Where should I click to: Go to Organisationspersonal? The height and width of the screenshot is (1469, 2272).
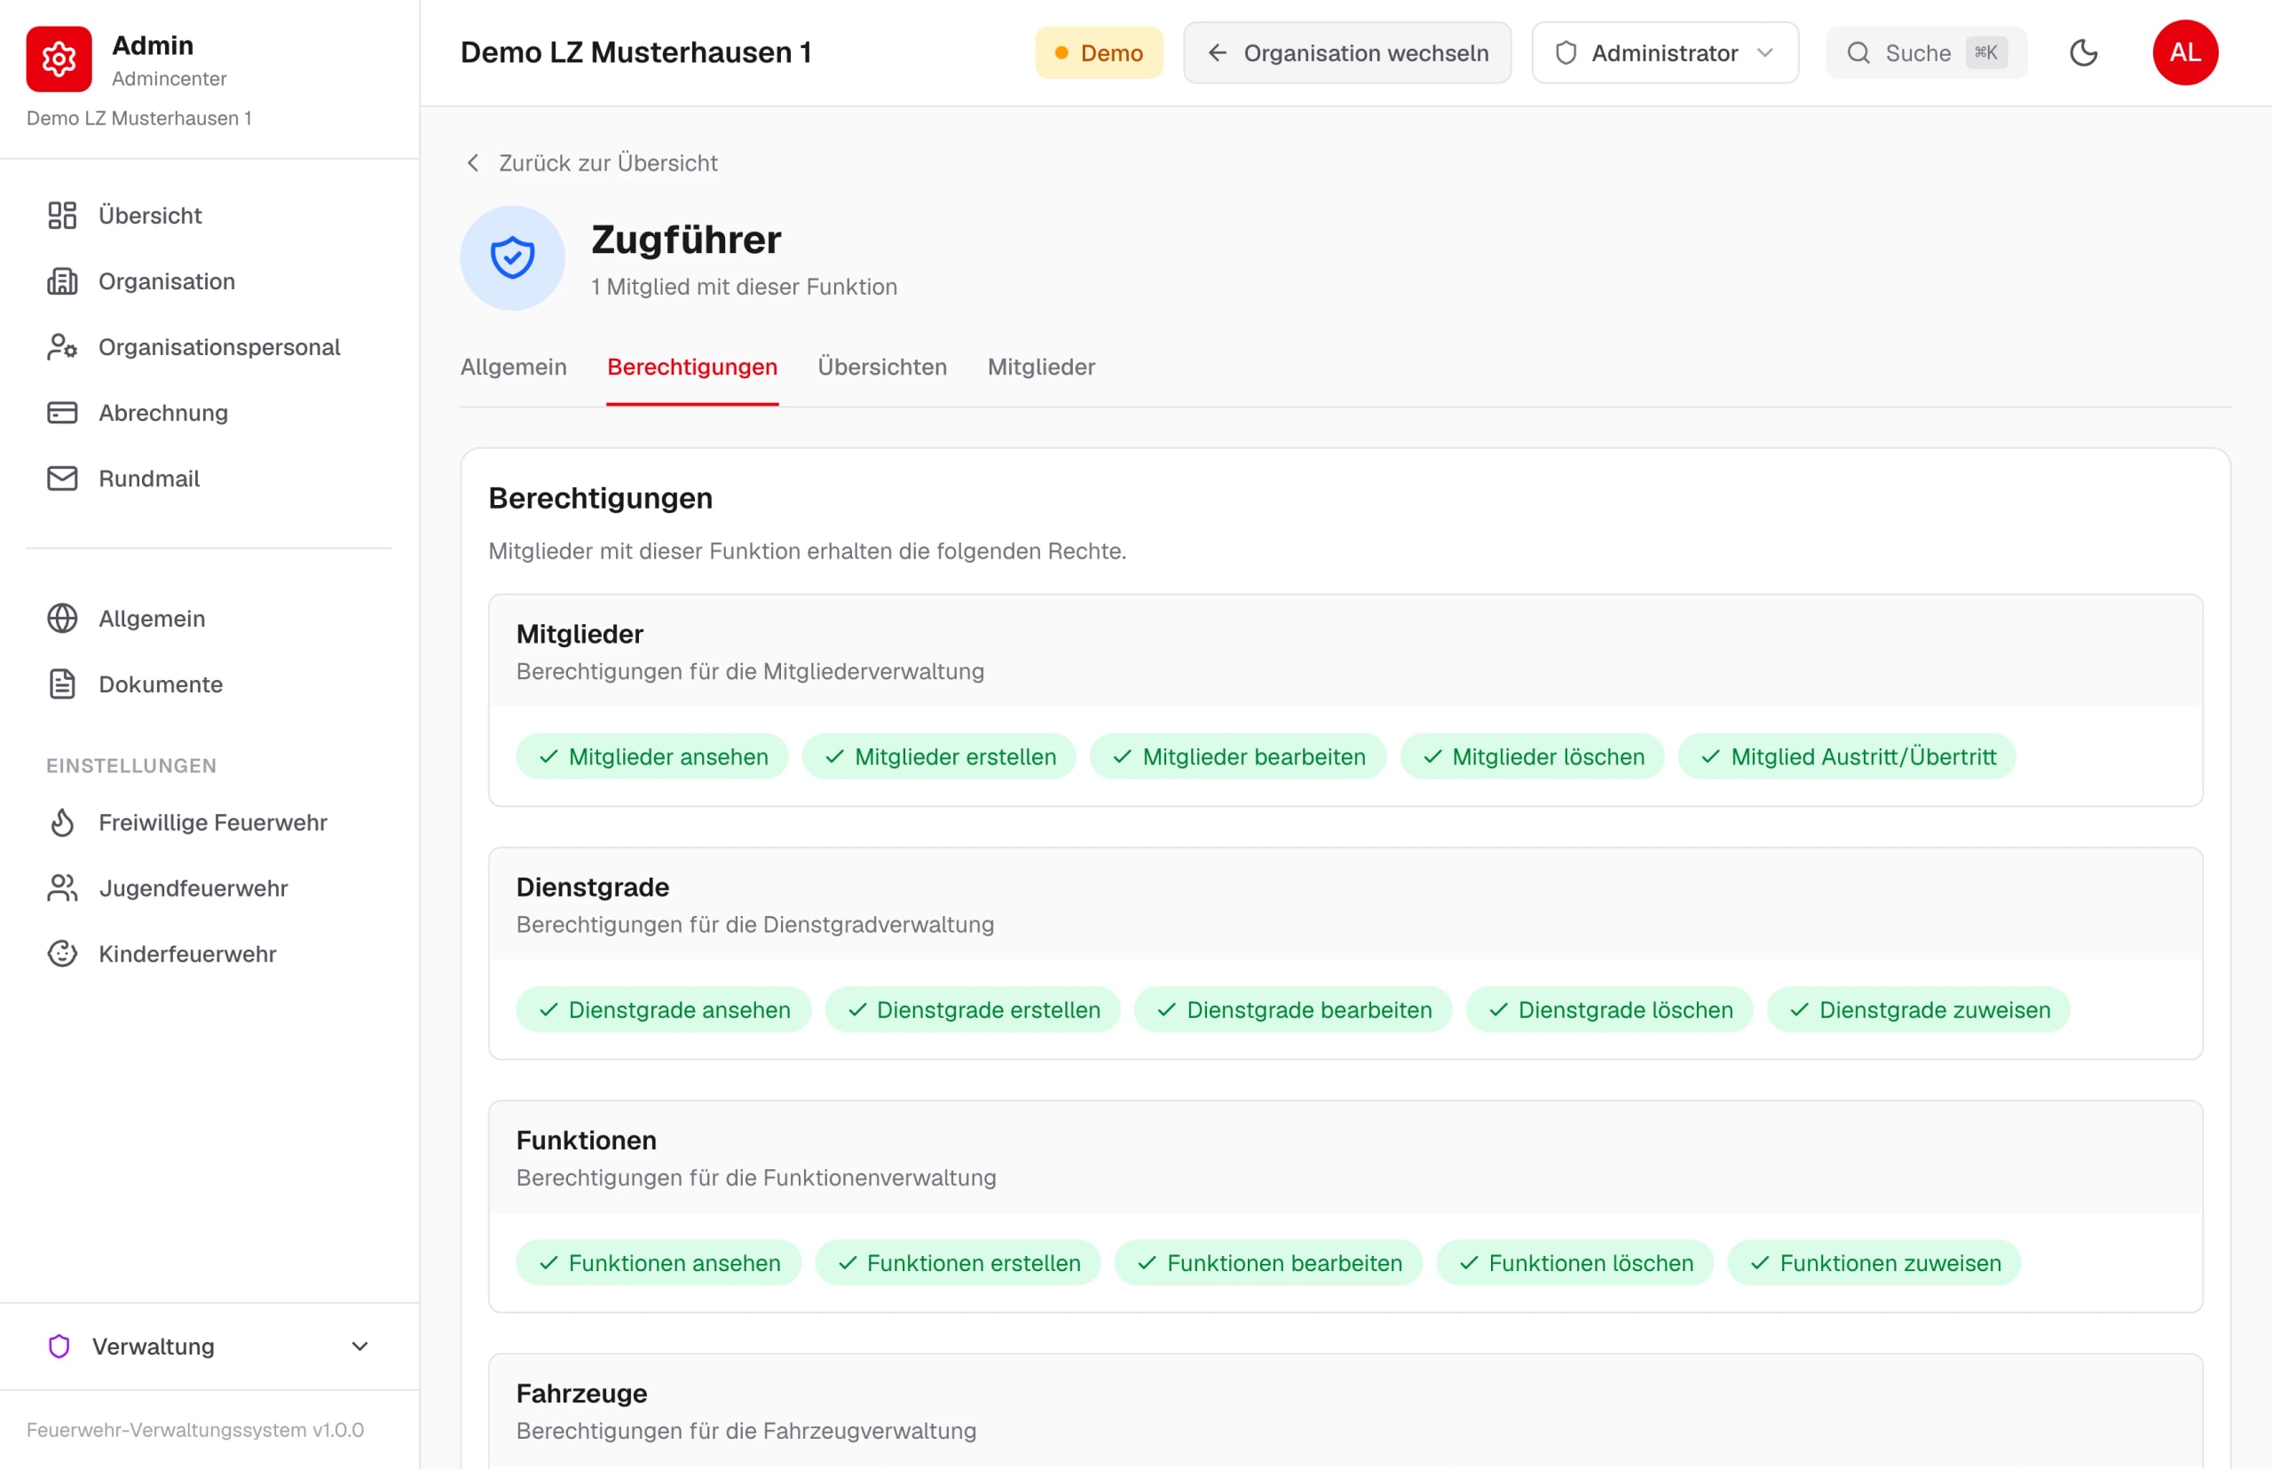click(x=209, y=347)
